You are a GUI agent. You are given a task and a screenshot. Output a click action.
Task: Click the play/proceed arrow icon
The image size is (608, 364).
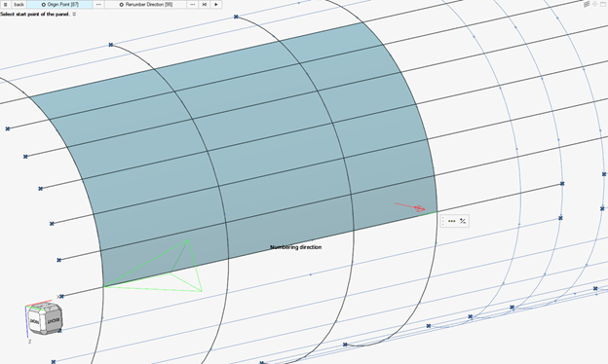pos(216,4)
